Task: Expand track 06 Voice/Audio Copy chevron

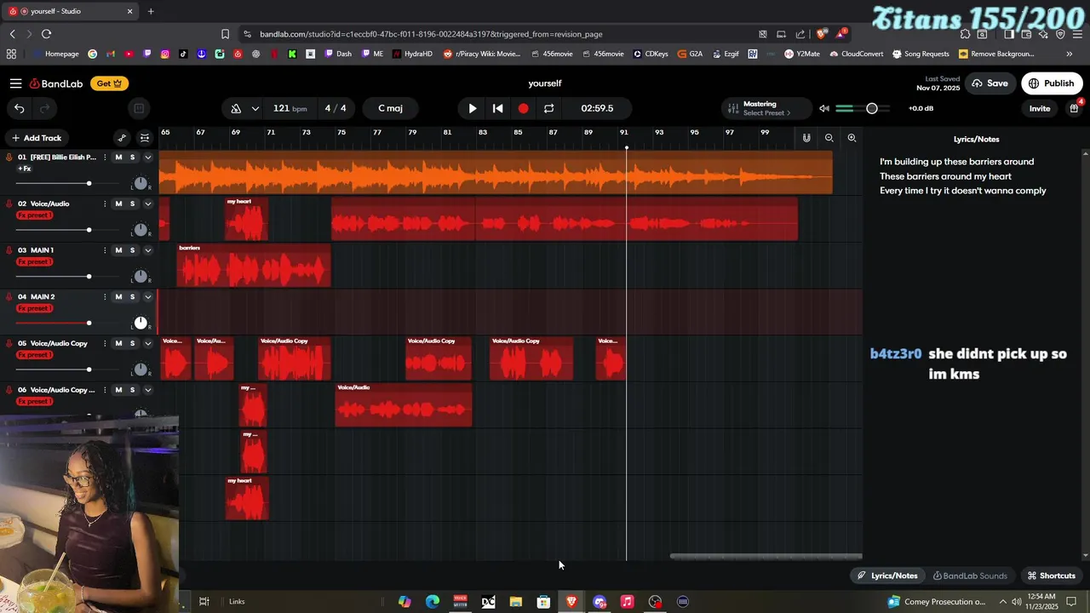Action: click(x=147, y=390)
